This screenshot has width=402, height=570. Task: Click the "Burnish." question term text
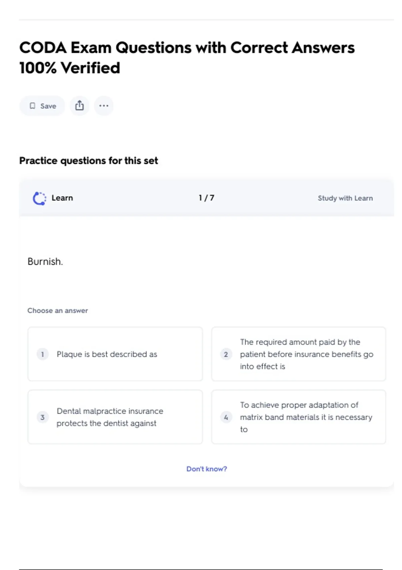pos(45,262)
